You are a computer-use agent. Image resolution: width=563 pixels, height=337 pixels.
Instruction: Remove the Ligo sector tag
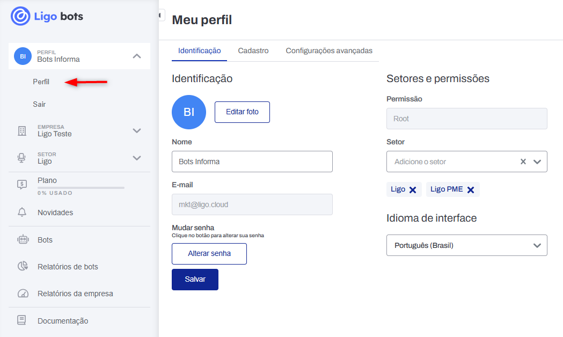coord(414,189)
